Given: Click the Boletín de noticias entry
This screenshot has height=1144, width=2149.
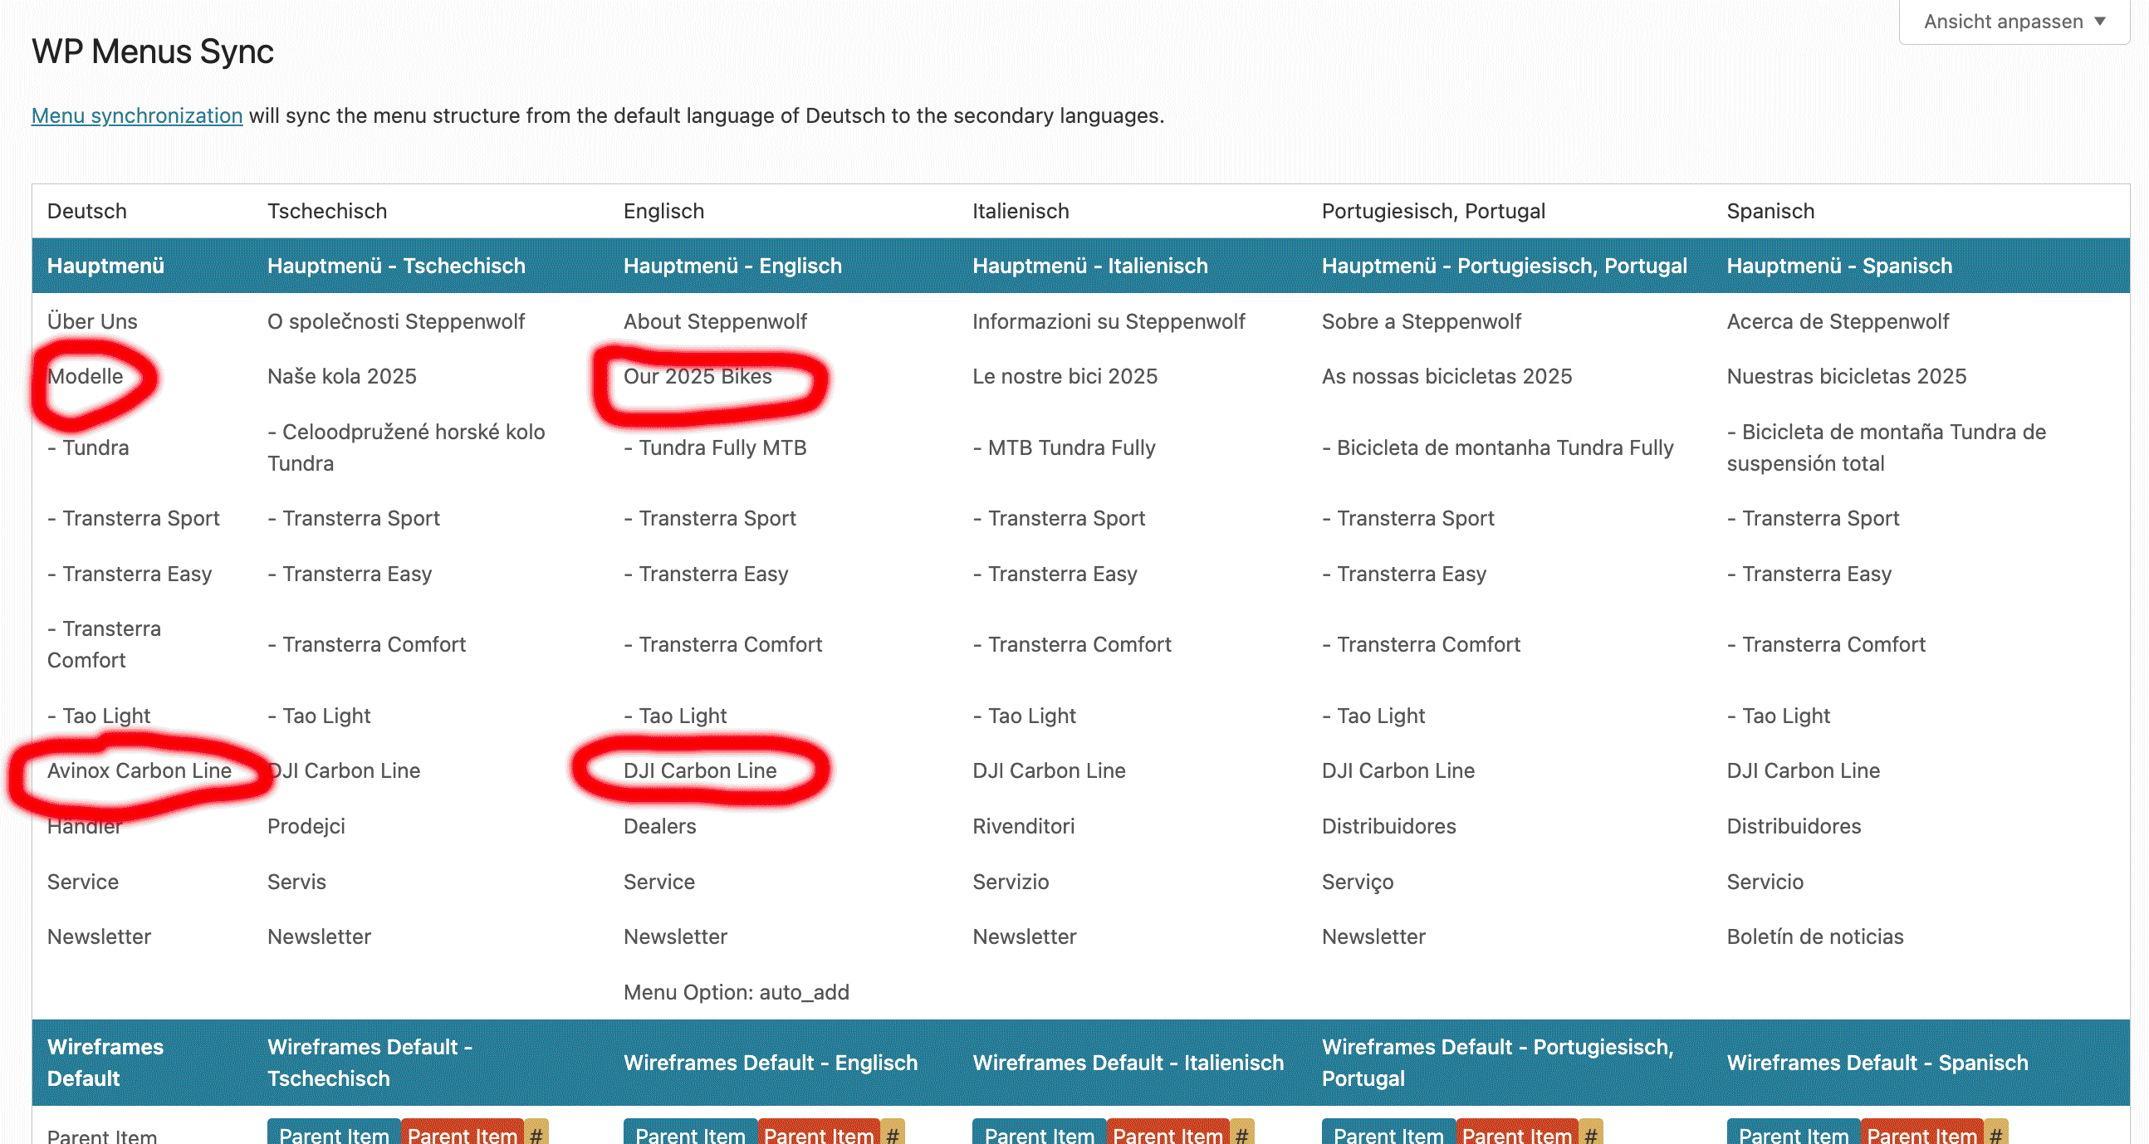Looking at the screenshot, I should point(1814,936).
